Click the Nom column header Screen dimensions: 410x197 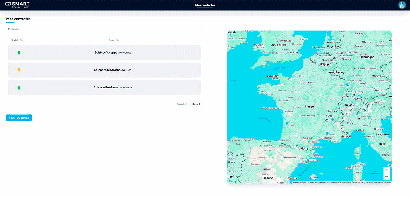[111, 40]
